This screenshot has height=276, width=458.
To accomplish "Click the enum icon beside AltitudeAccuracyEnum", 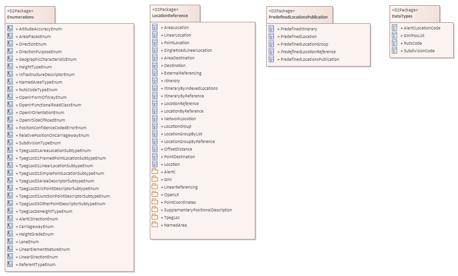I will point(10,29).
